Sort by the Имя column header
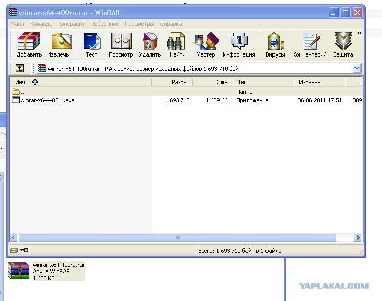This screenshot has width=382, height=301. pyautogui.click(x=80, y=82)
